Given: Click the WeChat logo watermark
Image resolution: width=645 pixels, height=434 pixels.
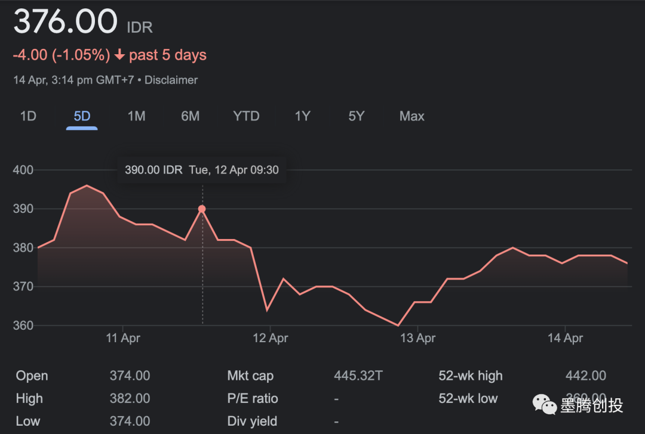Looking at the screenshot, I should tap(545, 405).
